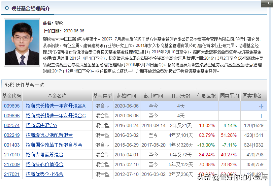The width and height of the screenshot is (273, 186).
Task: Open fund code link 001403
Action: [x=12, y=145]
